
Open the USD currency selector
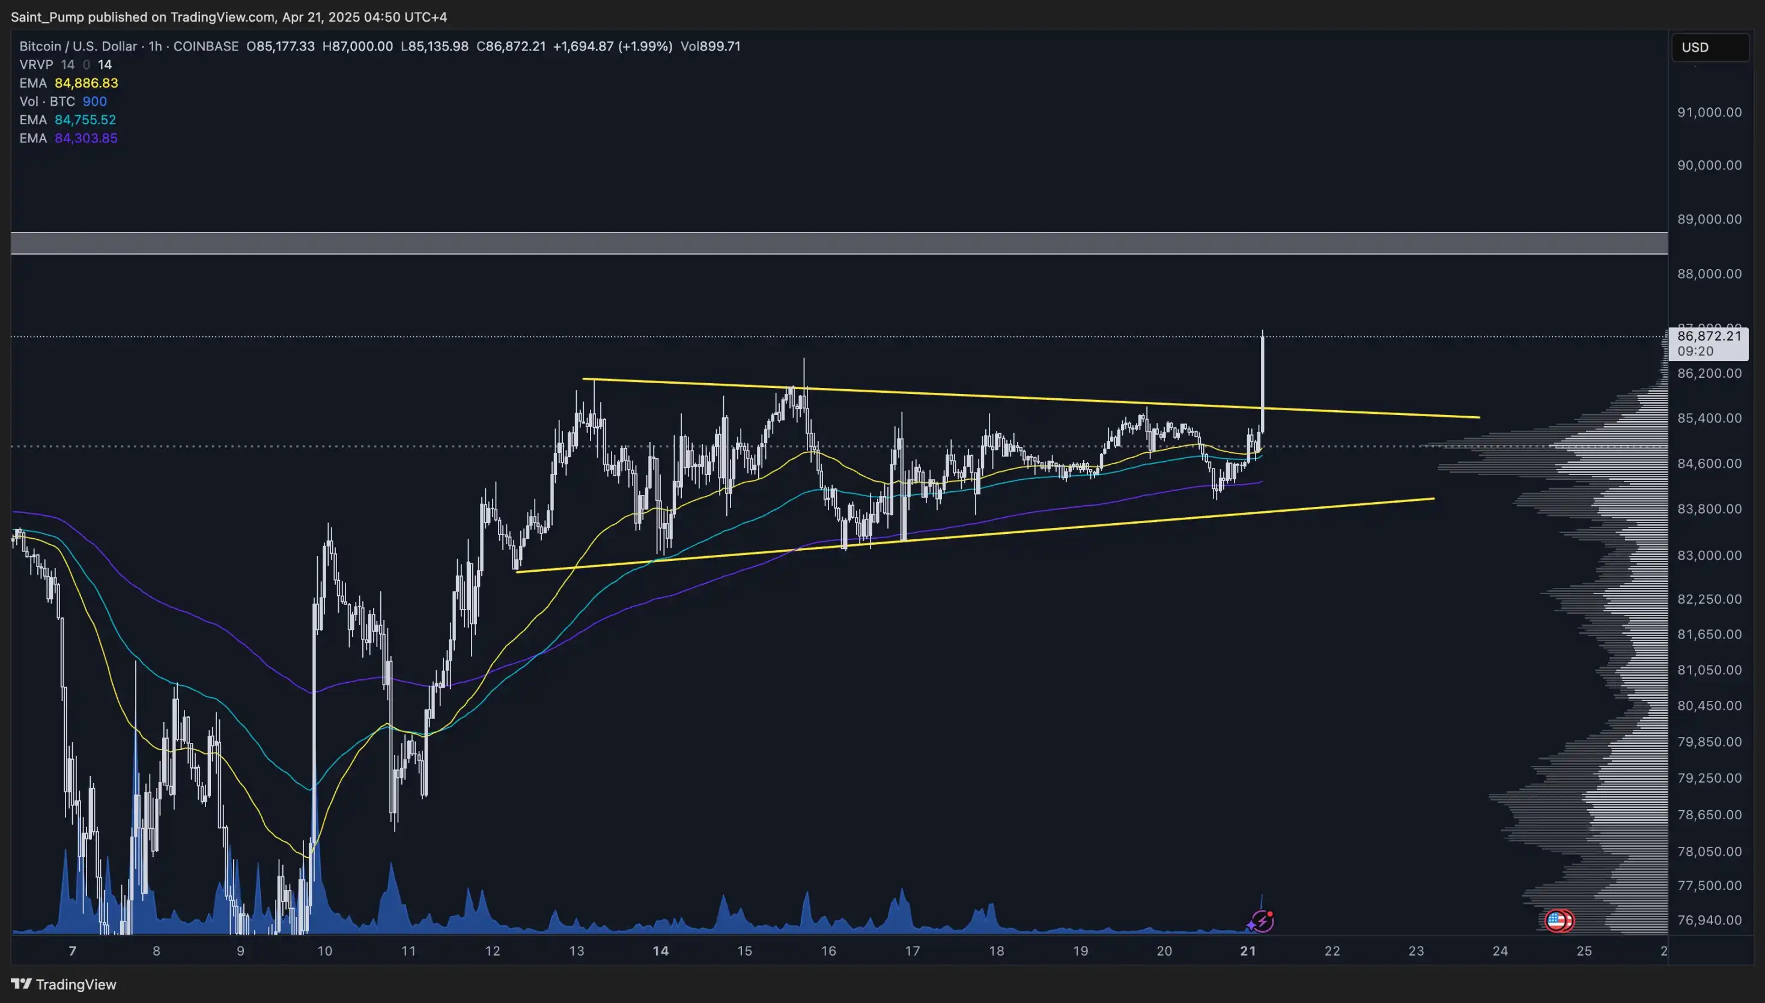[x=1709, y=47]
